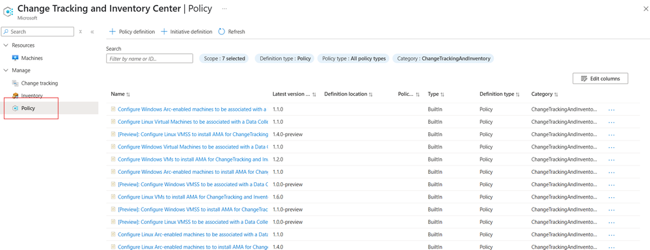Open [Preview]: Configure Linux VMSS to install AMA policy
Screen dimensions: 650x250
[x=193, y=134]
